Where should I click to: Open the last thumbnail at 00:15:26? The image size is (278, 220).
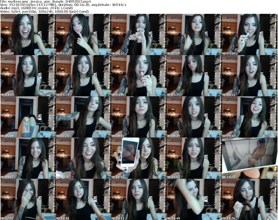pyautogui.click(x=250, y=199)
